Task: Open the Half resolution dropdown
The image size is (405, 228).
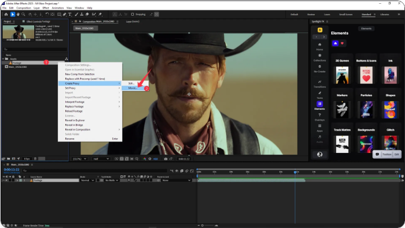Action: [x=101, y=159]
